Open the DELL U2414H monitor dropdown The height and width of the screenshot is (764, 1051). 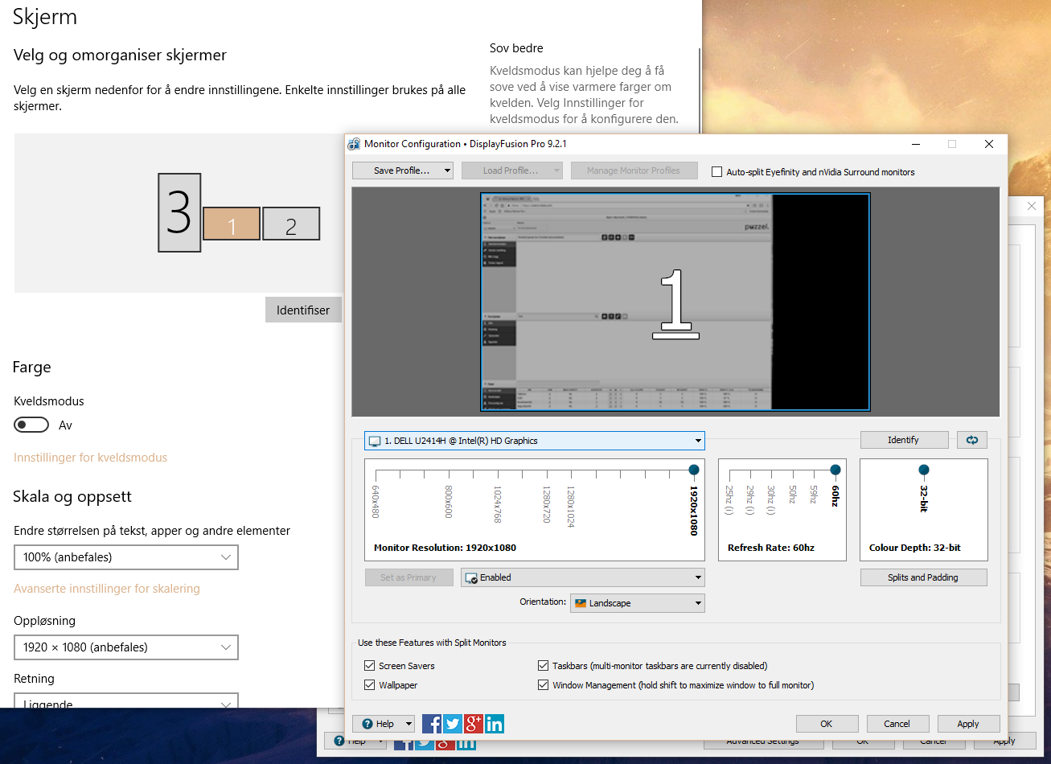(x=534, y=441)
